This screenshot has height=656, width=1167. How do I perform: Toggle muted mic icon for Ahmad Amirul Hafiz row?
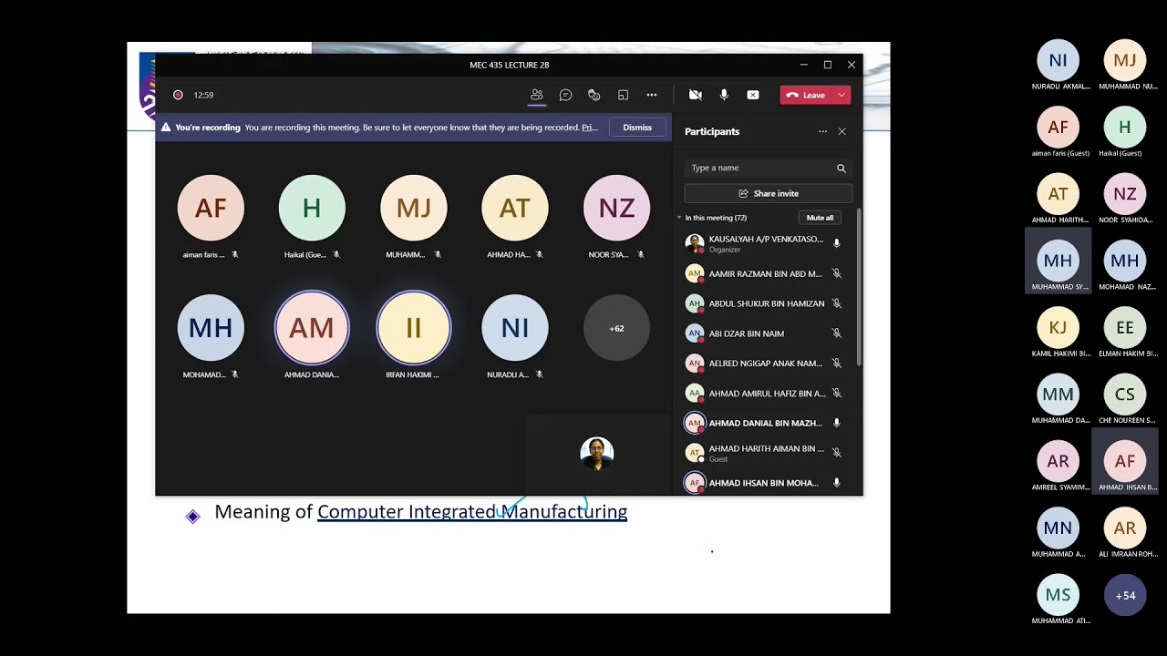point(836,393)
